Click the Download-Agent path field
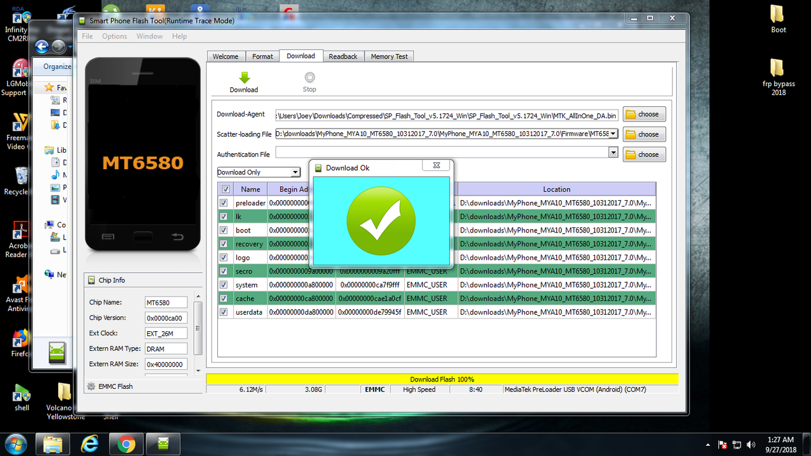 (x=447, y=116)
